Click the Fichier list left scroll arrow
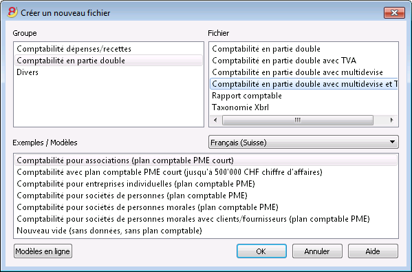The height and width of the screenshot is (272, 412). tap(215, 121)
